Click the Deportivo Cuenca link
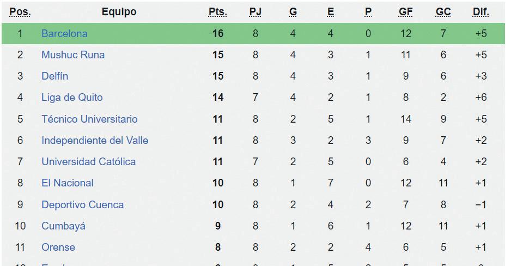Viewport: 511px width, 266px height. point(82,205)
